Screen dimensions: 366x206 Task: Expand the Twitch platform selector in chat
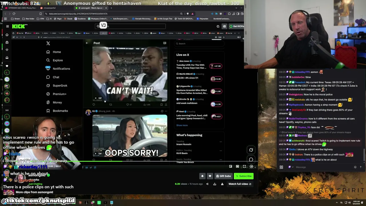(291, 167)
